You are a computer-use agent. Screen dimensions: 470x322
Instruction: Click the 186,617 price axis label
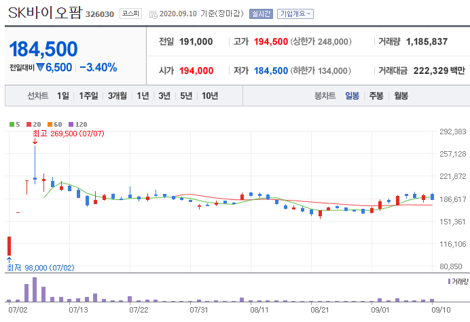point(453,199)
